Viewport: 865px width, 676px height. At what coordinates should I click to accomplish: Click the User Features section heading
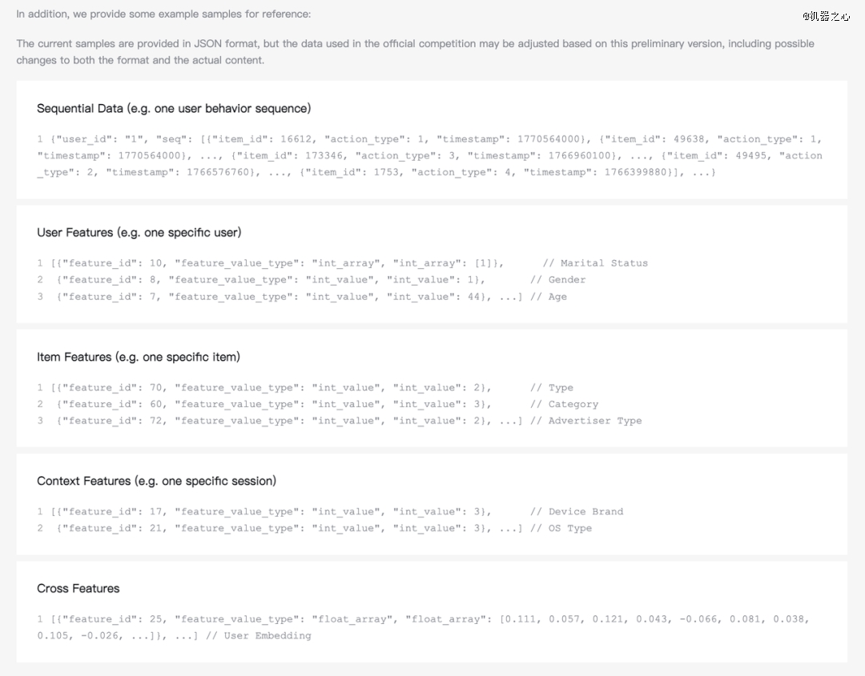139,233
